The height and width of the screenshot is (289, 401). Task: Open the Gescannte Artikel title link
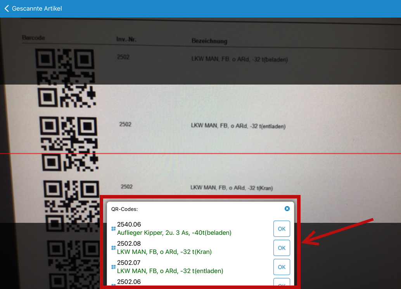point(37,9)
